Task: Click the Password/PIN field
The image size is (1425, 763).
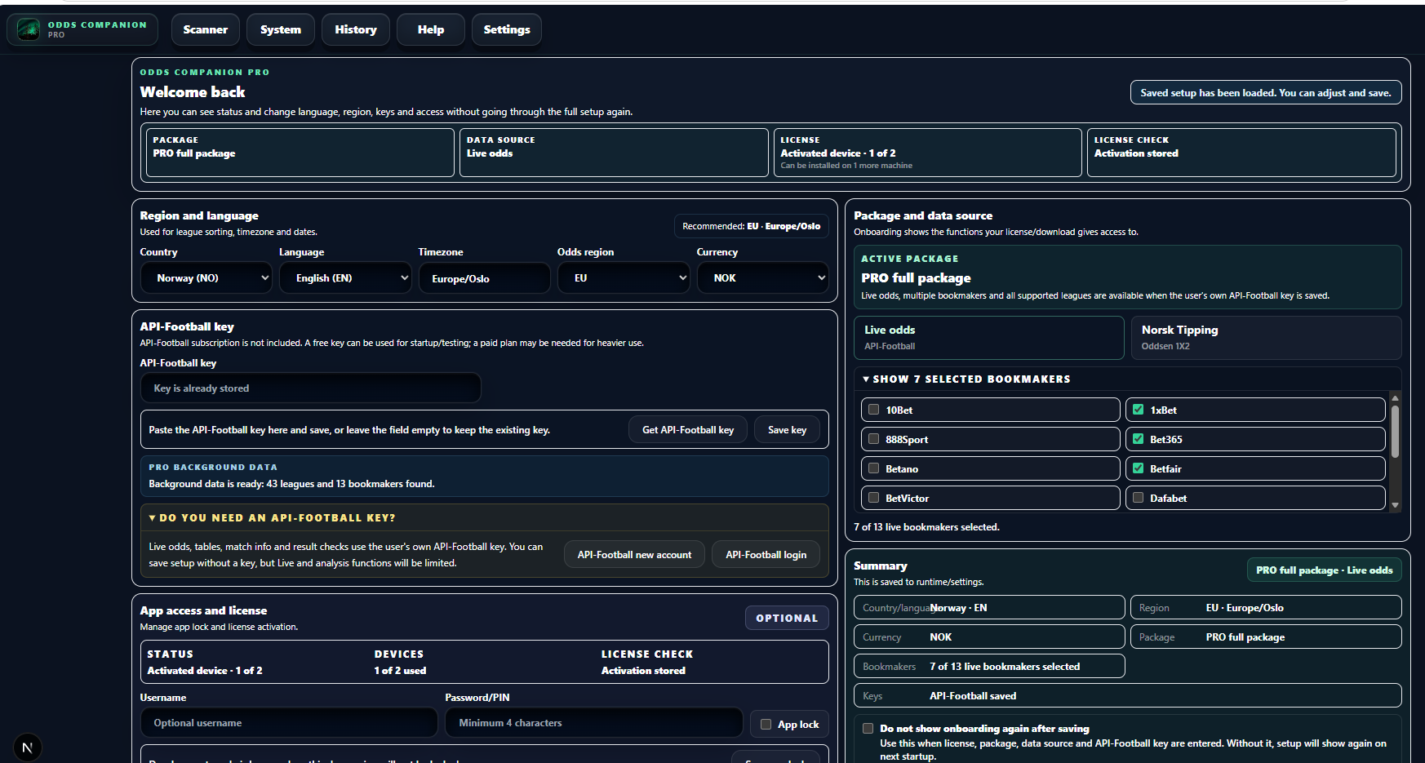Action: click(x=593, y=723)
